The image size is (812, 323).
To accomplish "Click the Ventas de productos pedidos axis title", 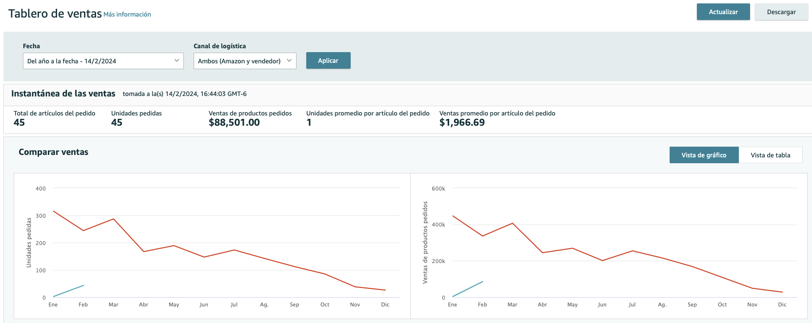I will pos(425,243).
